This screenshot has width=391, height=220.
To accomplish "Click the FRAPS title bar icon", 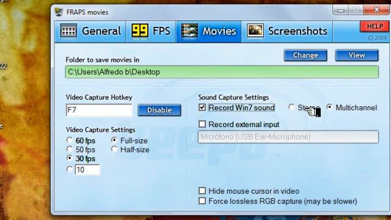I will click(59, 12).
